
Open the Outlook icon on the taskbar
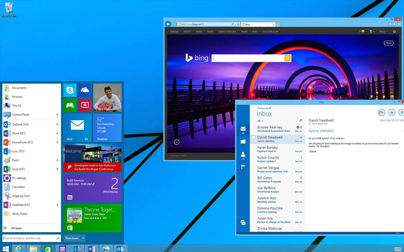click(x=121, y=249)
